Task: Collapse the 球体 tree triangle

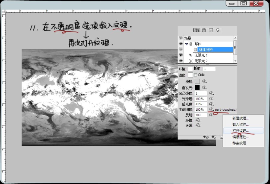Action: (x=187, y=44)
